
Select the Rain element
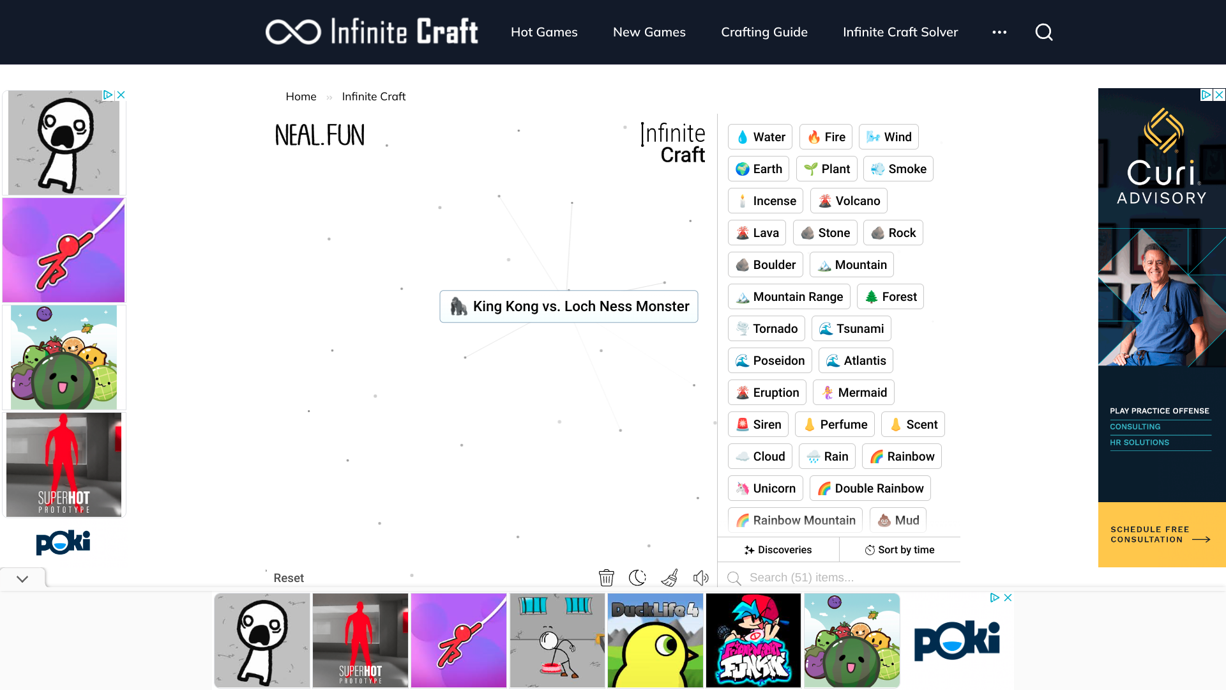pyautogui.click(x=827, y=456)
